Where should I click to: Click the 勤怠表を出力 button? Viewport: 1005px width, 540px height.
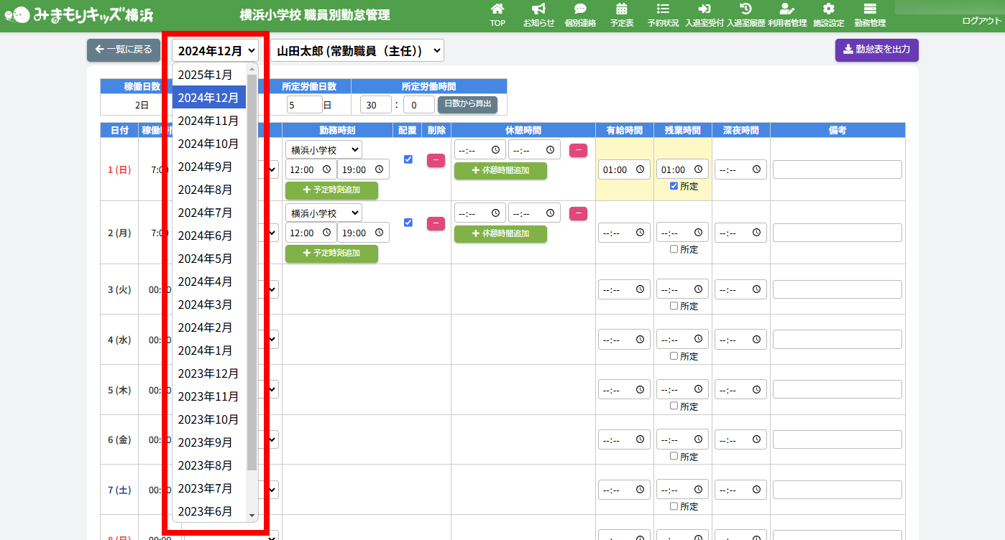(x=876, y=50)
